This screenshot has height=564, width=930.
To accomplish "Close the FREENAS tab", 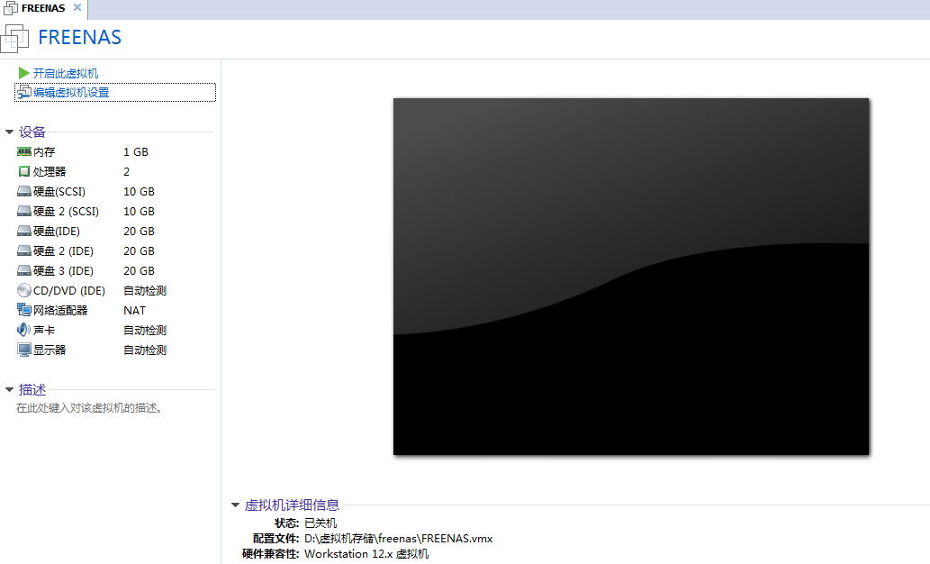I will tap(77, 8).
